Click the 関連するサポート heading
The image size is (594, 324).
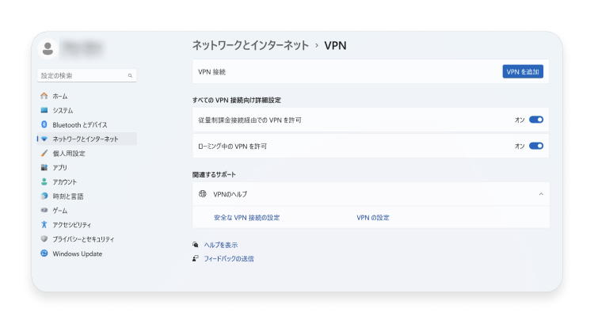(x=214, y=175)
